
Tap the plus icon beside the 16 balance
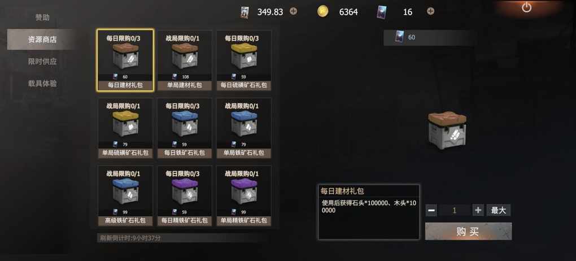[430, 11]
